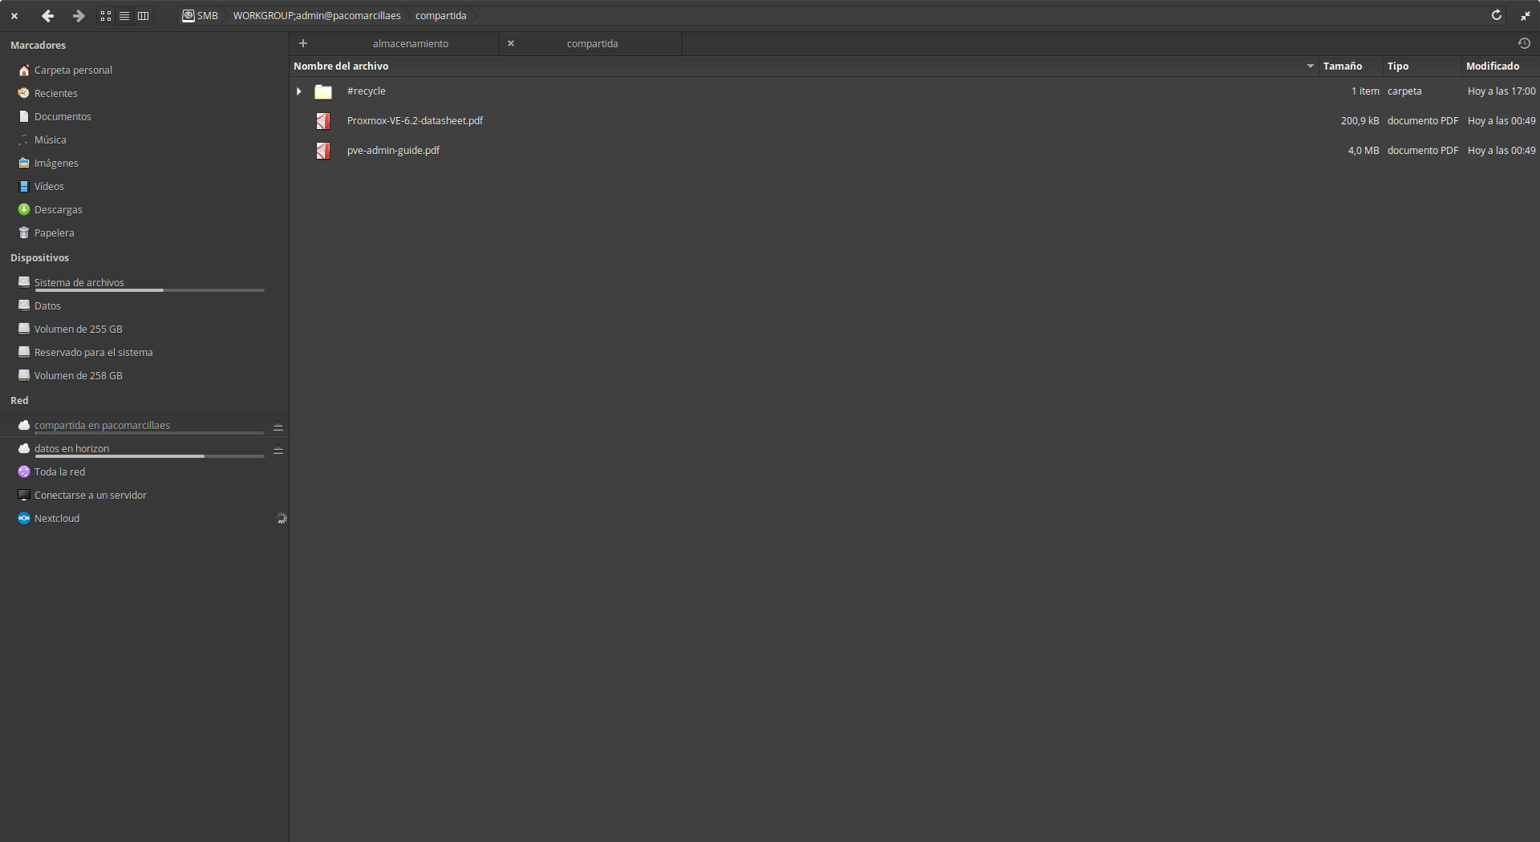The image size is (1540, 842).
Task: Switch to column view mode
Action: [143, 16]
